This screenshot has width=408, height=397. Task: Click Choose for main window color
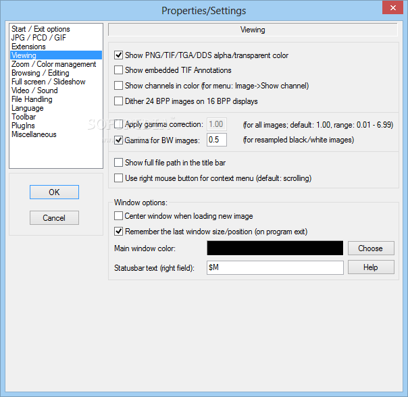point(371,248)
